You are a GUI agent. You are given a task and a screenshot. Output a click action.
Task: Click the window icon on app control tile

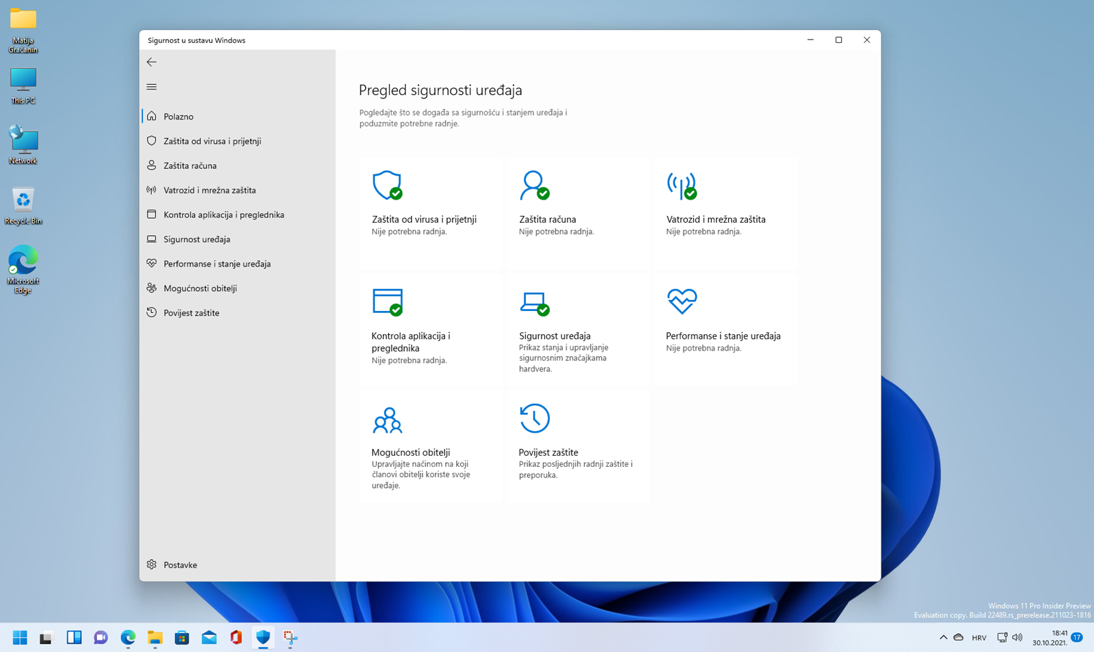387,302
